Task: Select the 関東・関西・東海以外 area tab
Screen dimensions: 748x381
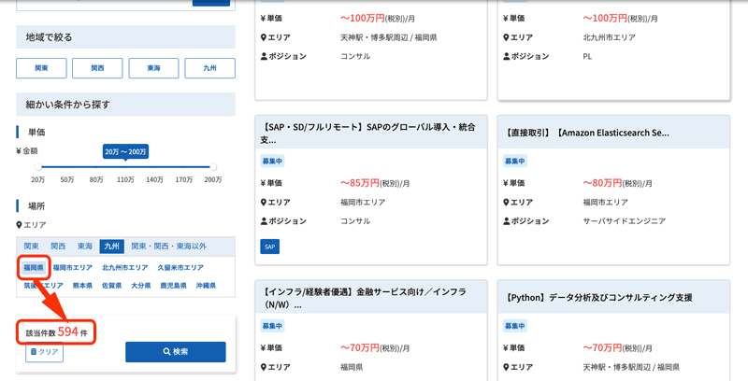Action: pyautogui.click(x=169, y=247)
